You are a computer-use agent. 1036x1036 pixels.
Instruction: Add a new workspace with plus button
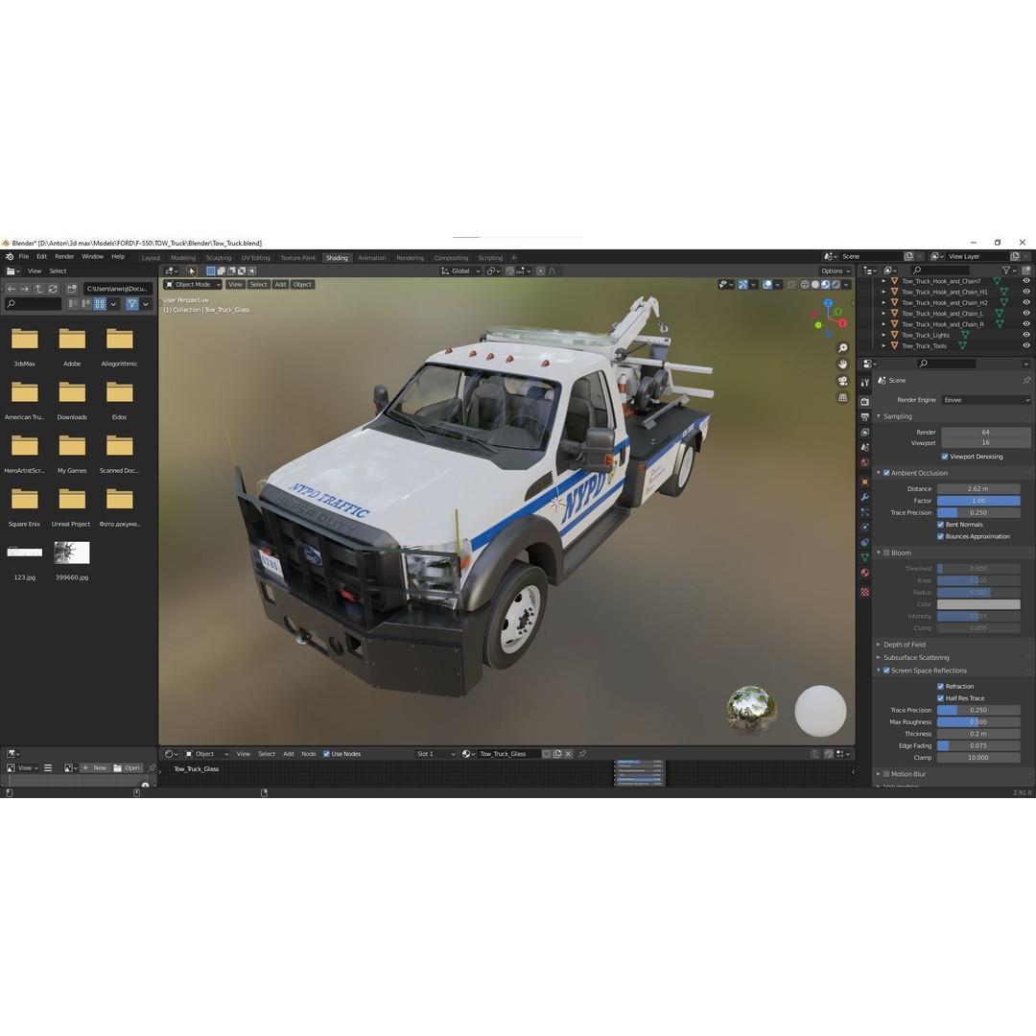(514, 258)
